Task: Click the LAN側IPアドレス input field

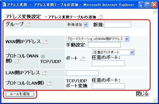Action: point(82,73)
